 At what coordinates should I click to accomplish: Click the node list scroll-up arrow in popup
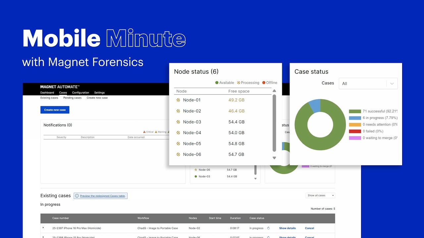274,91
